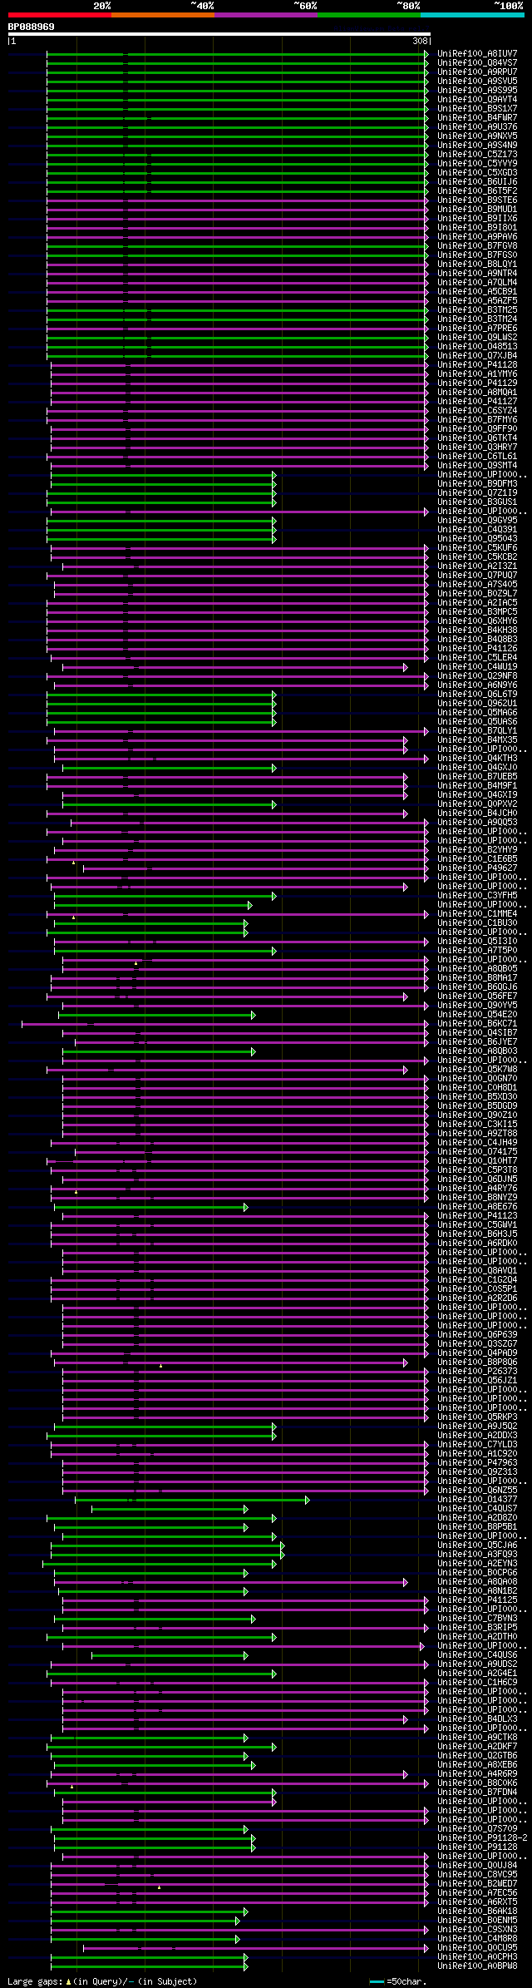Viewport: 532px width, 1988px height.
Task: Click the UniRef100_P41125 label
Action: pos(477,1600)
